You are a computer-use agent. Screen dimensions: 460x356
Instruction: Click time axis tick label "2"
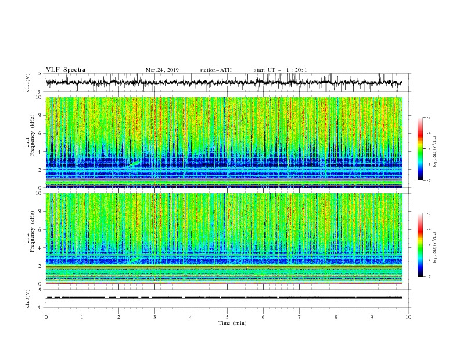118,317
